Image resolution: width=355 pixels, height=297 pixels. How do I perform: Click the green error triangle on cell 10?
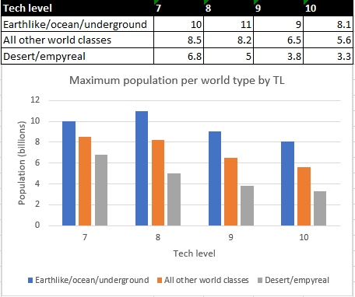[305, 2]
